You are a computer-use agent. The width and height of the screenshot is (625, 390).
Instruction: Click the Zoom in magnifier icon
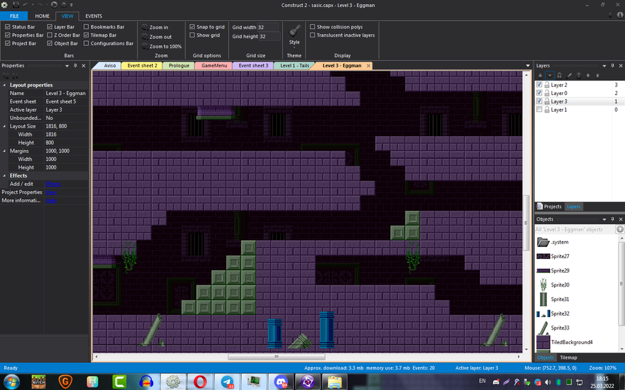(146, 27)
